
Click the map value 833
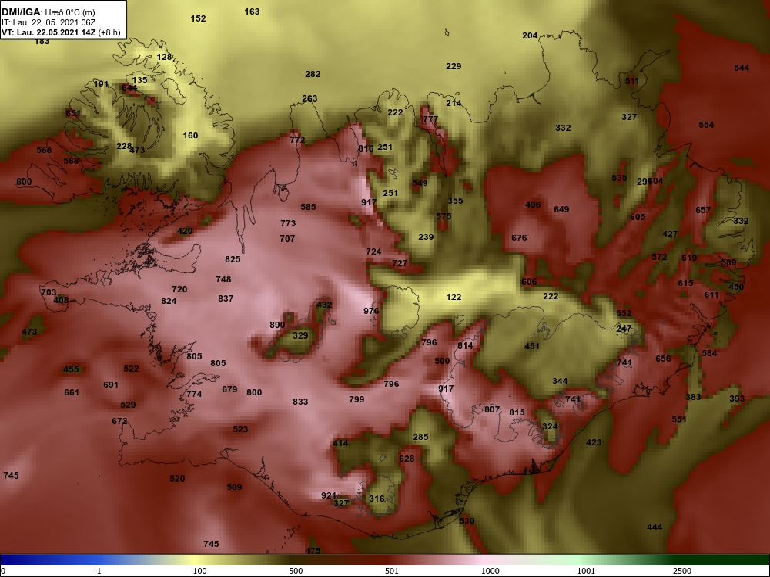[300, 402]
